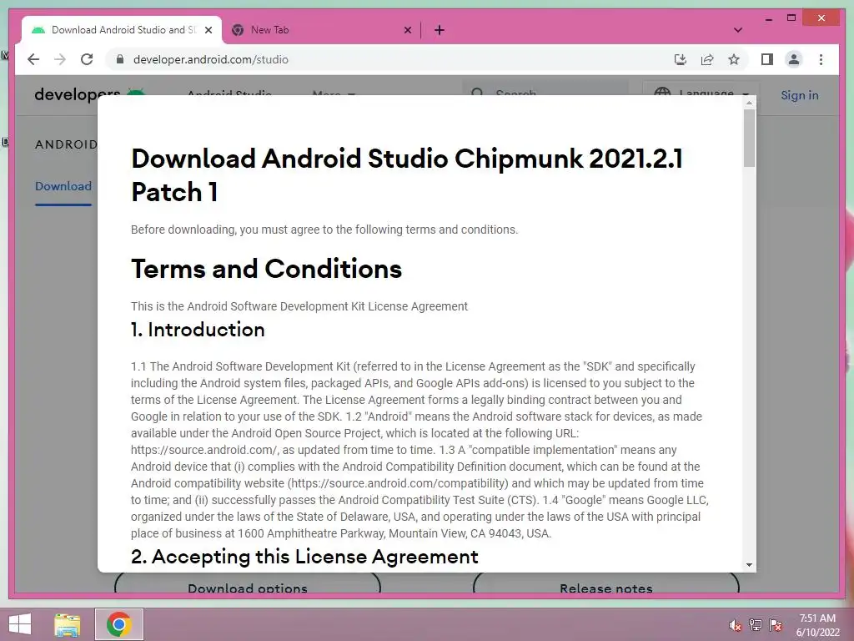Screen dimensions: 854x641
Task: Open File Explorer from the taskbar
Action: 68,624
